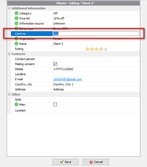Click the green star icon next to Name
Screen dimensions: 147x167
pos(16,44)
